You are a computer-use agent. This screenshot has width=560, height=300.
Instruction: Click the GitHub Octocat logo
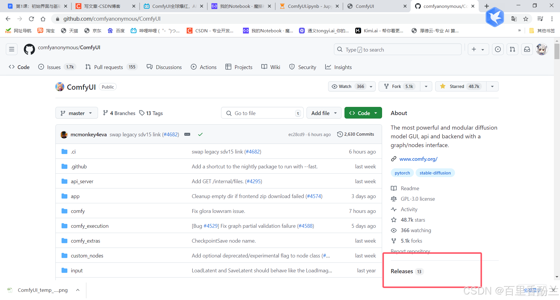point(29,49)
